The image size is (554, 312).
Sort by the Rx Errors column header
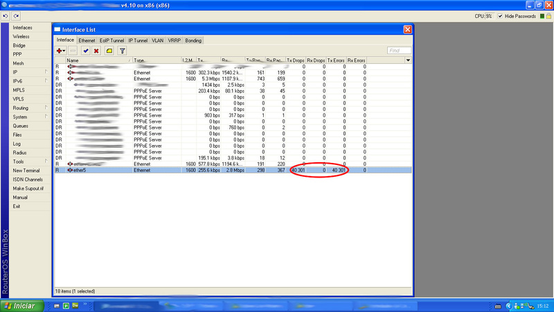356,60
